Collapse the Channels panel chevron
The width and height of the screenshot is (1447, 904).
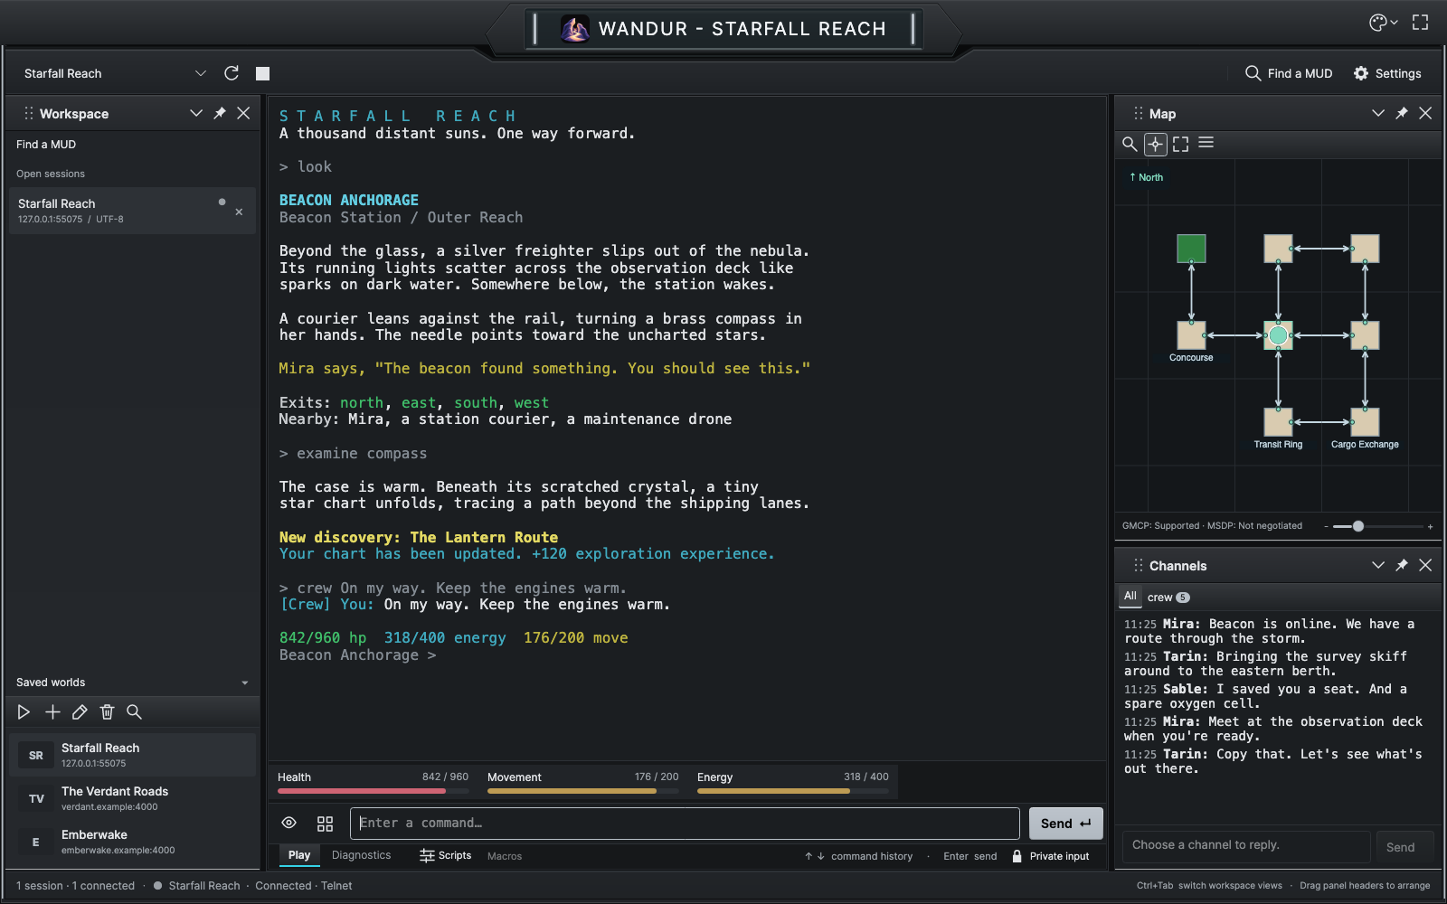pos(1377,565)
